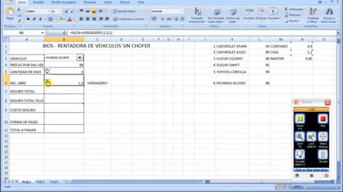Decrease font size with the small A icon
The height and width of the screenshot is (192, 343).
click(72, 11)
